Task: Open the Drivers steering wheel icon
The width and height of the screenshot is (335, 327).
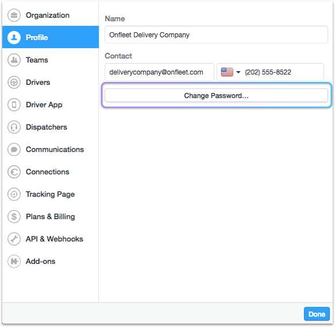Action: (14, 83)
